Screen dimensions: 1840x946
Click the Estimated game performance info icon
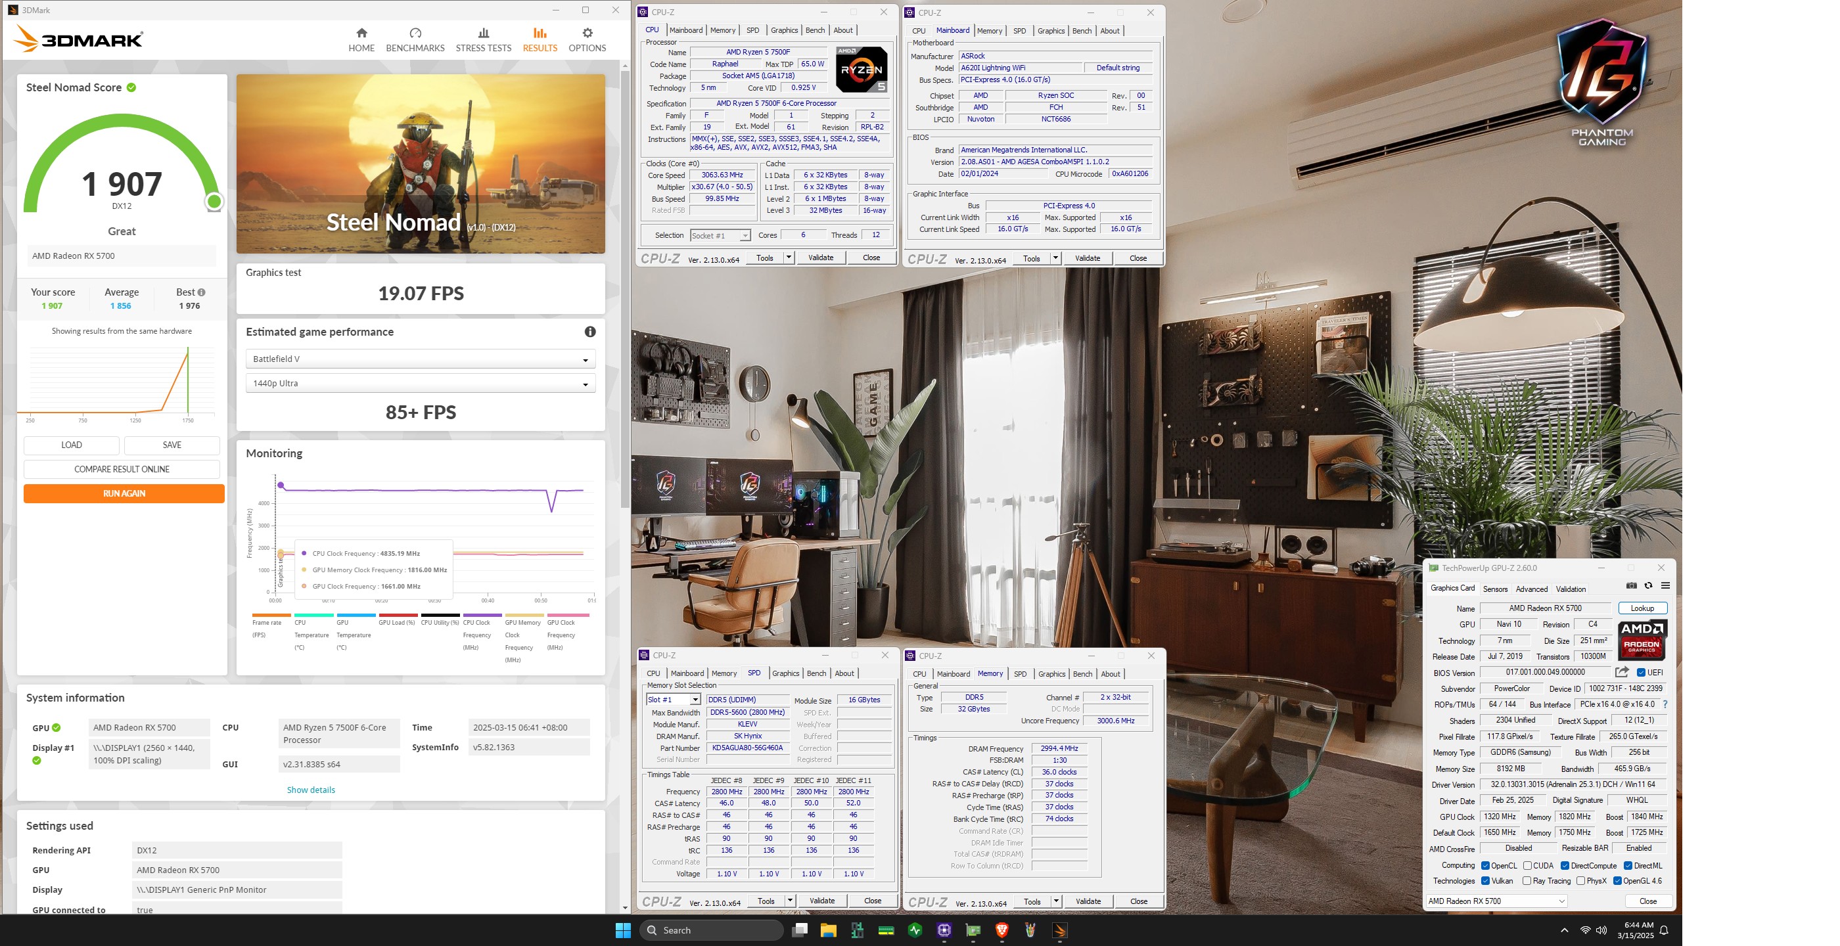[590, 331]
